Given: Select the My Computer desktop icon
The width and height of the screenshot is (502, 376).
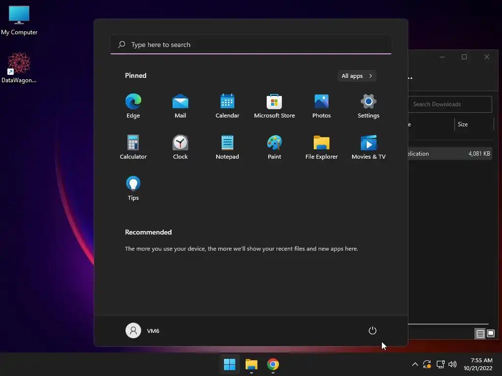Looking at the screenshot, I should pos(19,20).
